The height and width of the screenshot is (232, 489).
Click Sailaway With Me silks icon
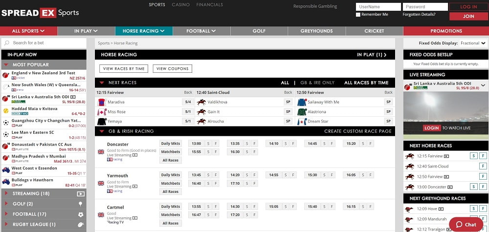(x=302, y=102)
